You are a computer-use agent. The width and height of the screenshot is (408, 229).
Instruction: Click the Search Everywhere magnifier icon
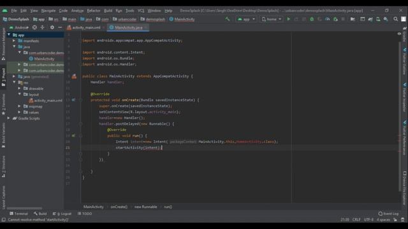(395, 19)
